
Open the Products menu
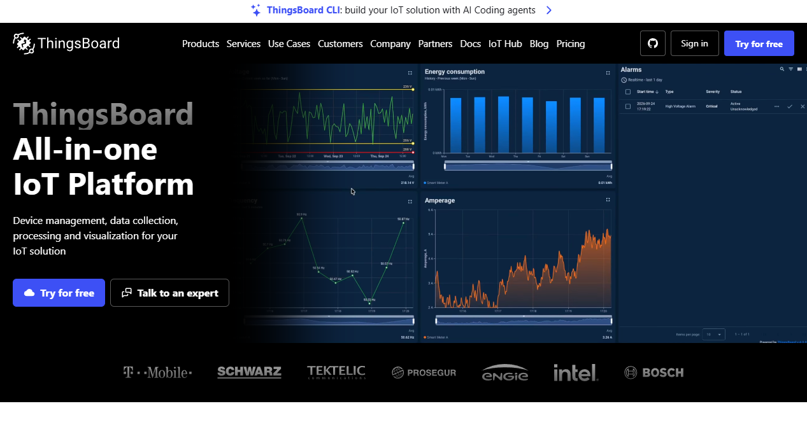pos(201,44)
